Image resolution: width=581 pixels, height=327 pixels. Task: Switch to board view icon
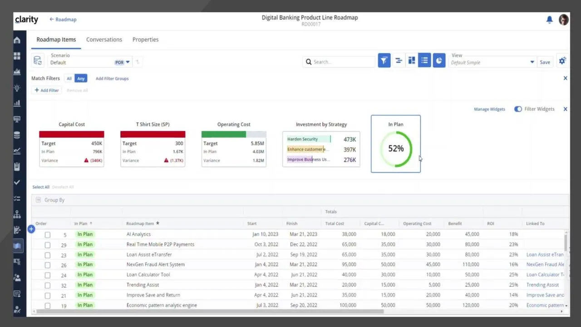[412, 61]
